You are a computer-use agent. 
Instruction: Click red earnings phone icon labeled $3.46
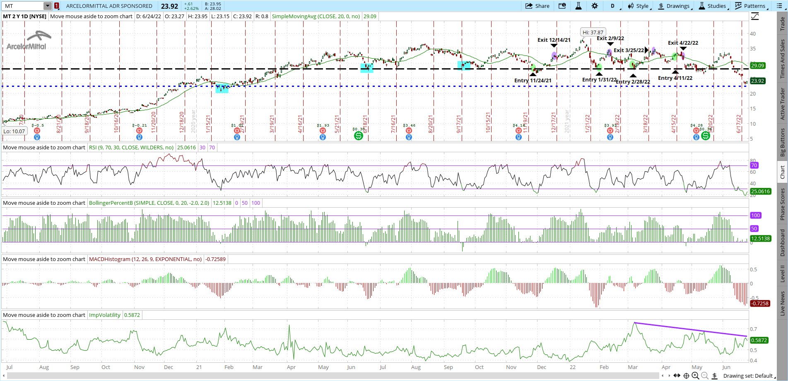pyautogui.click(x=409, y=130)
